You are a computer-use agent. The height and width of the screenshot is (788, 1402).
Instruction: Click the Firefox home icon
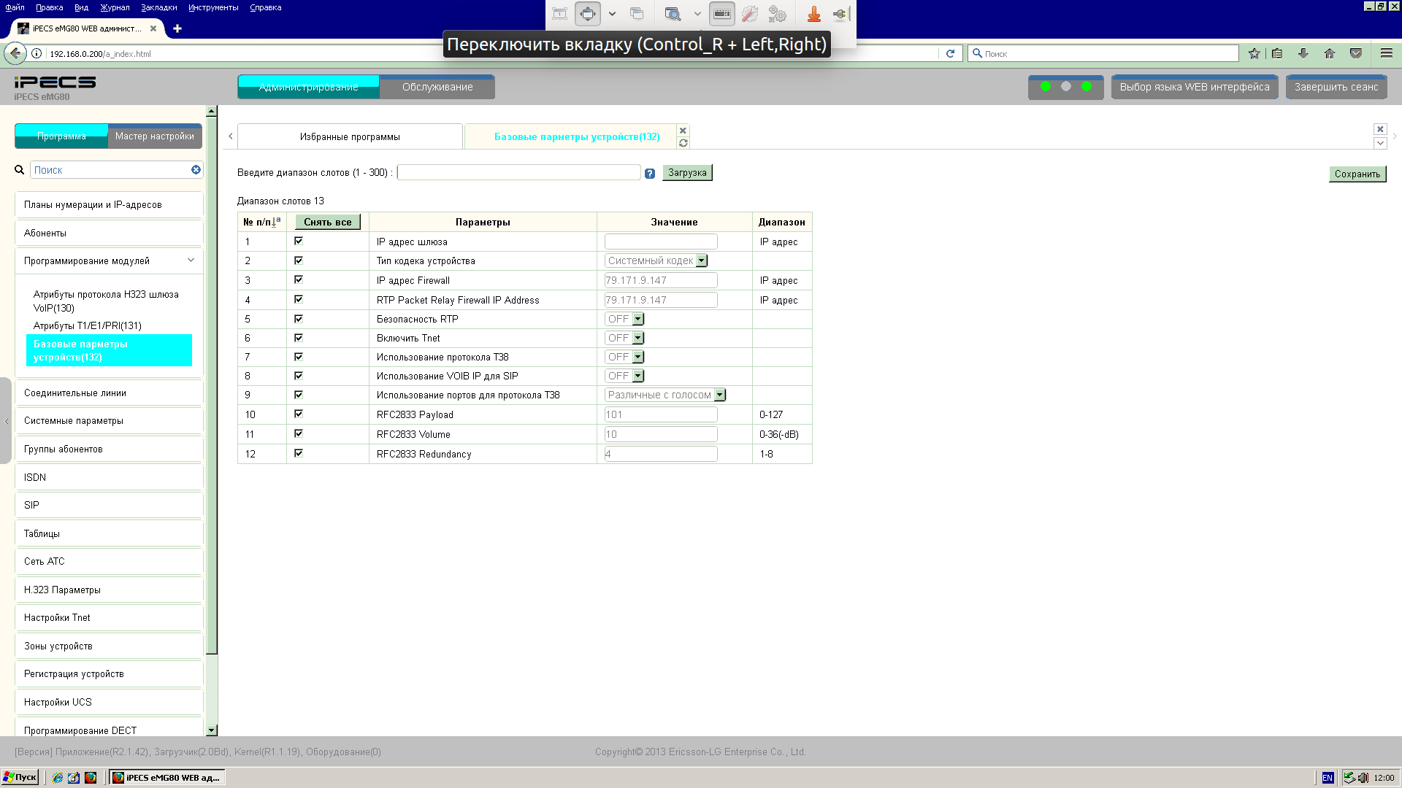(x=1329, y=53)
